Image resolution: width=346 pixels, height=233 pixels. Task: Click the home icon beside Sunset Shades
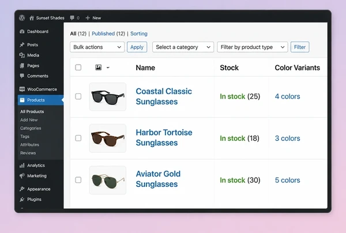(x=32, y=18)
